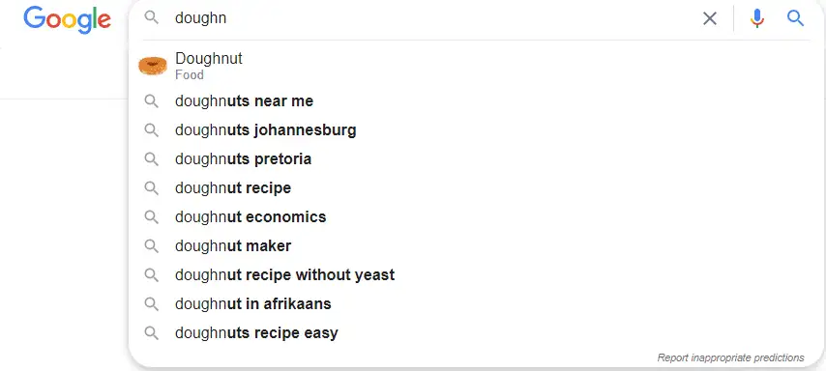This screenshot has width=826, height=371.
Task: Start voice search with the microphone icon
Action: pos(757,18)
